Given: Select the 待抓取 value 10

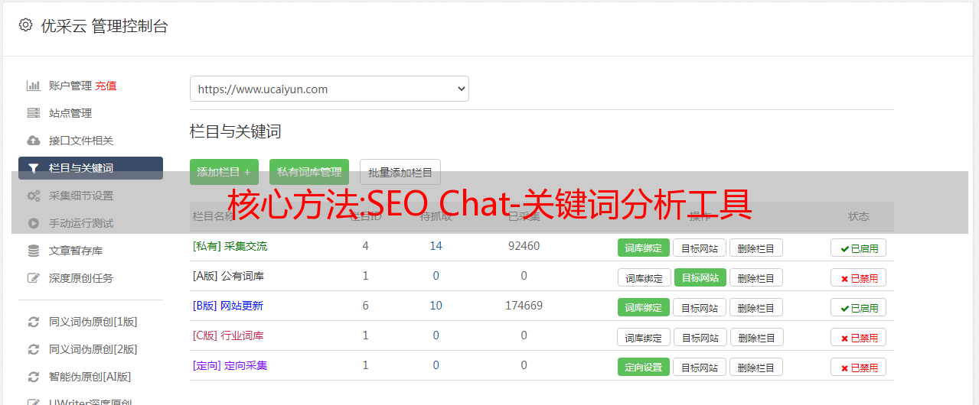Looking at the screenshot, I should click(436, 306).
